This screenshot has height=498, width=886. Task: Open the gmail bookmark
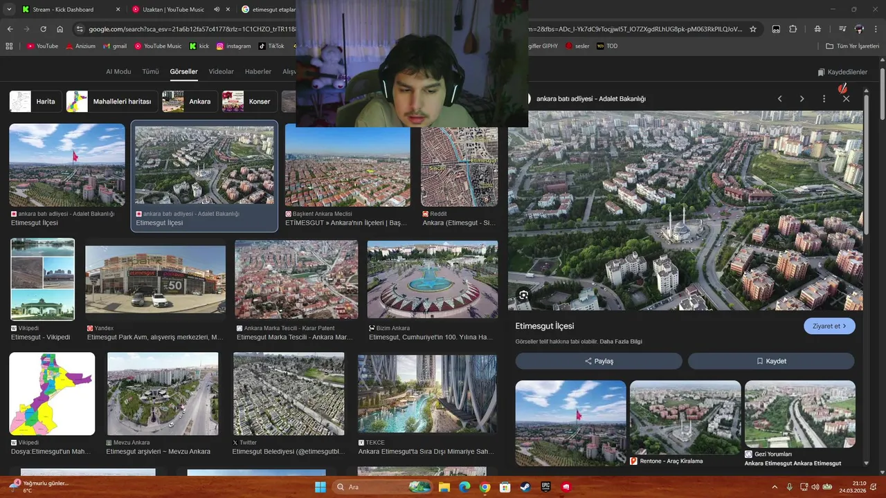point(115,46)
